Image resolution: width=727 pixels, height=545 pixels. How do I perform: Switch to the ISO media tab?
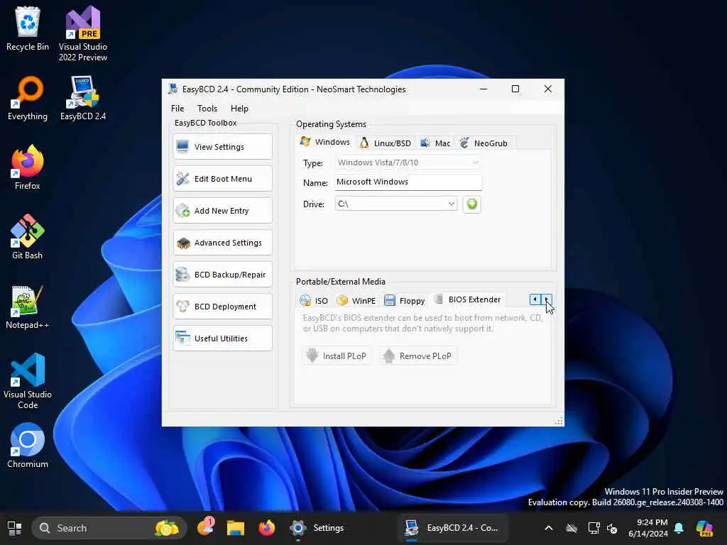313,301
